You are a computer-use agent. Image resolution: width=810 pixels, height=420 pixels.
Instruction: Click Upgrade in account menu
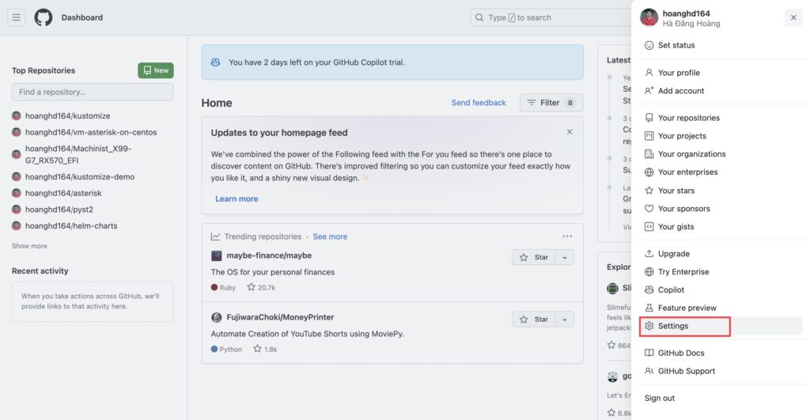pyautogui.click(x=721, y=254)
